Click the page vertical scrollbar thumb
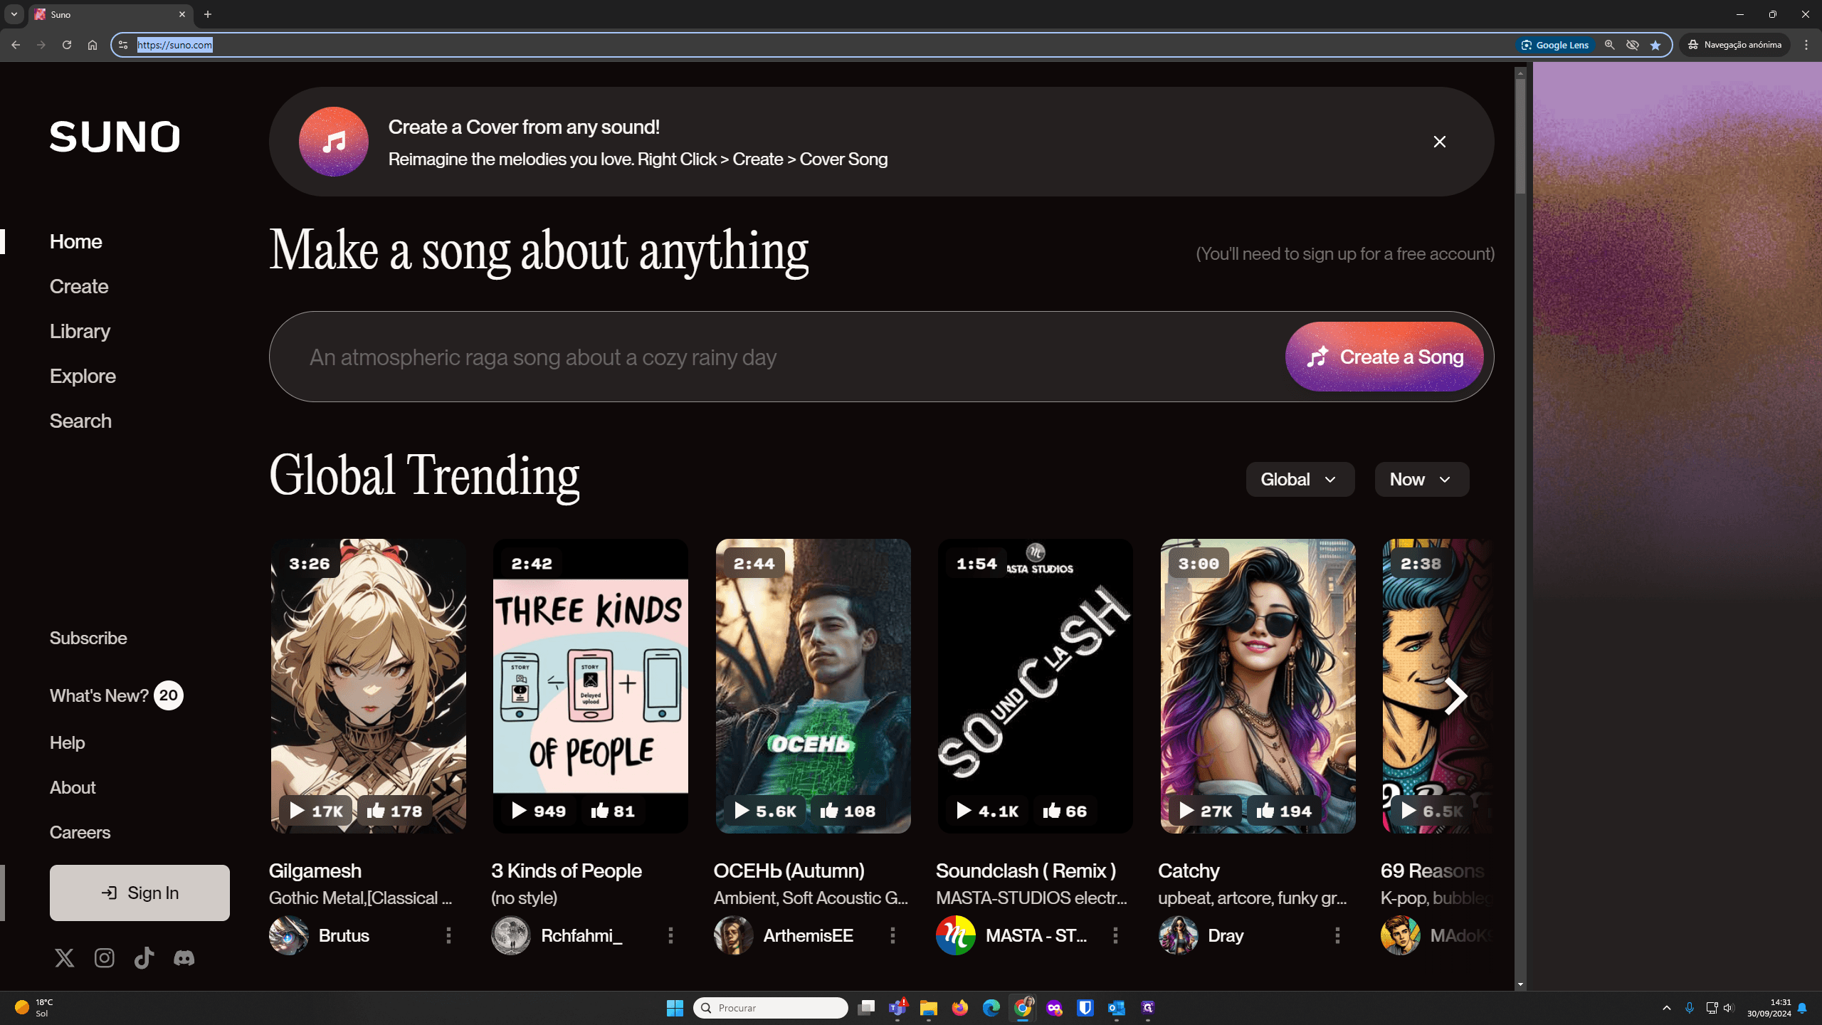1822x1025 pixels. pos(1520,135)
